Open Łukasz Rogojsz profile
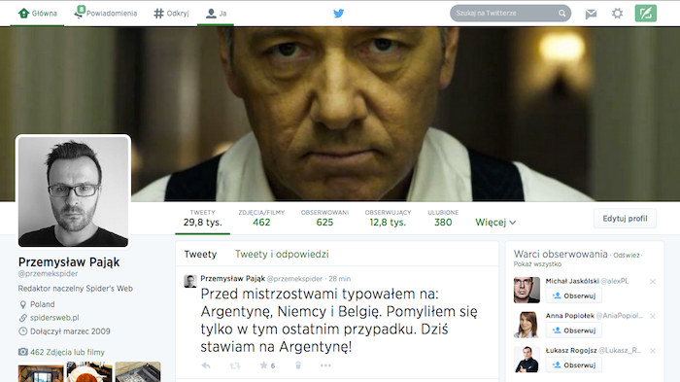Viewport: 680px width, 382px height. coord(571,350)
